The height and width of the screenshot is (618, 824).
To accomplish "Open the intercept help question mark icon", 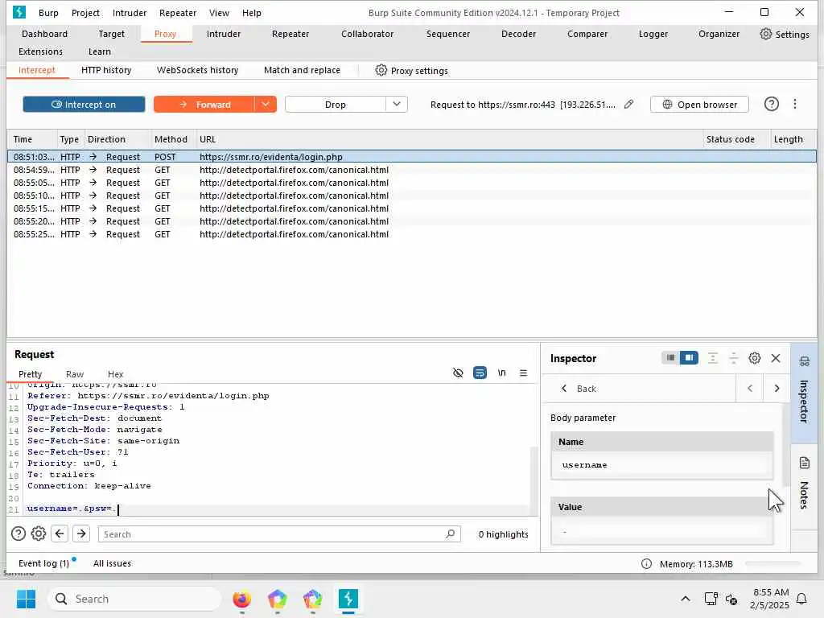I will [x=771, y=104].
